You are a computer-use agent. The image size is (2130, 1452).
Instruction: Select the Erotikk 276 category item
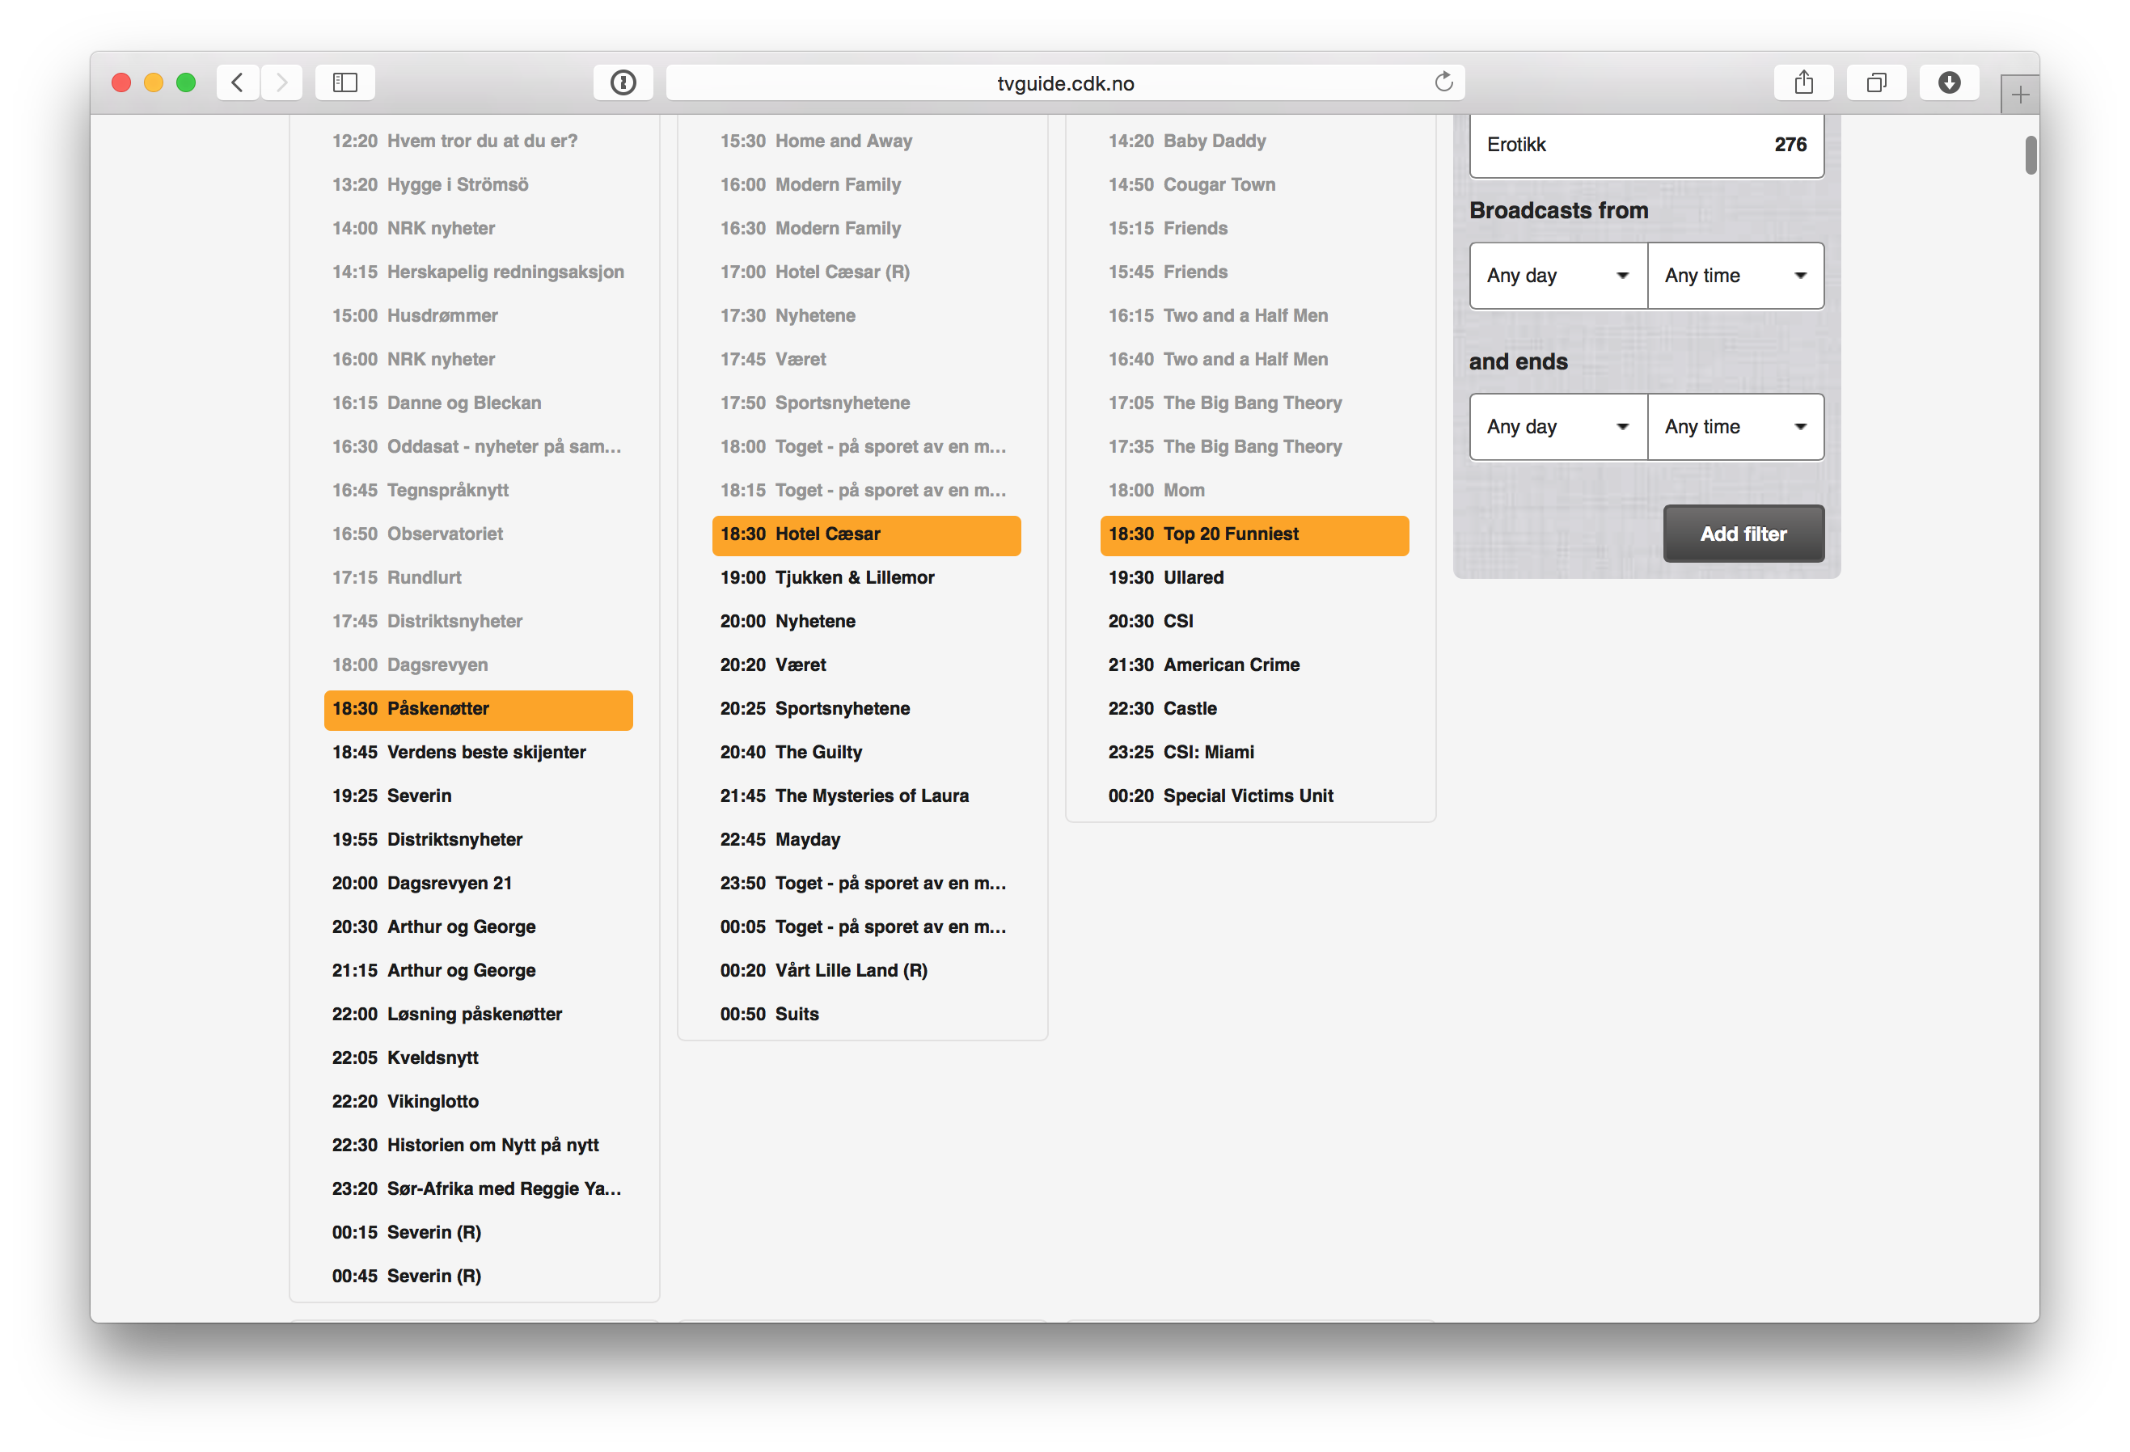point(1646,145)
